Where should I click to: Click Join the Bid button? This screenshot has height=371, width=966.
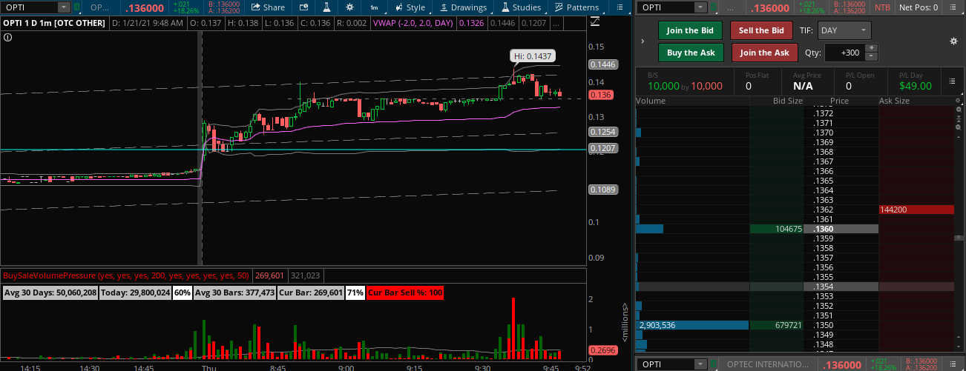click(x=691, y=30)
